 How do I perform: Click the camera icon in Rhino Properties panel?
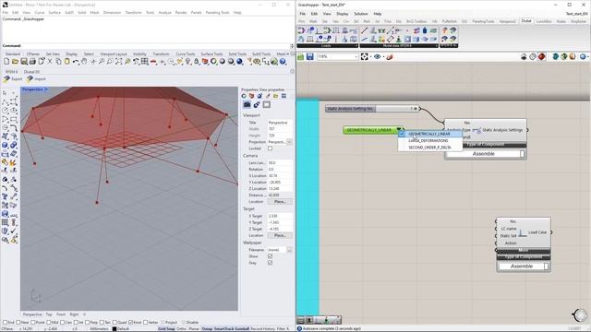click(247, 104)
